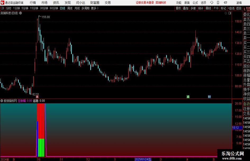Open the F10 company info button
Image resolution: width=250 pixels, height=161 pixels.
[216, 8]
